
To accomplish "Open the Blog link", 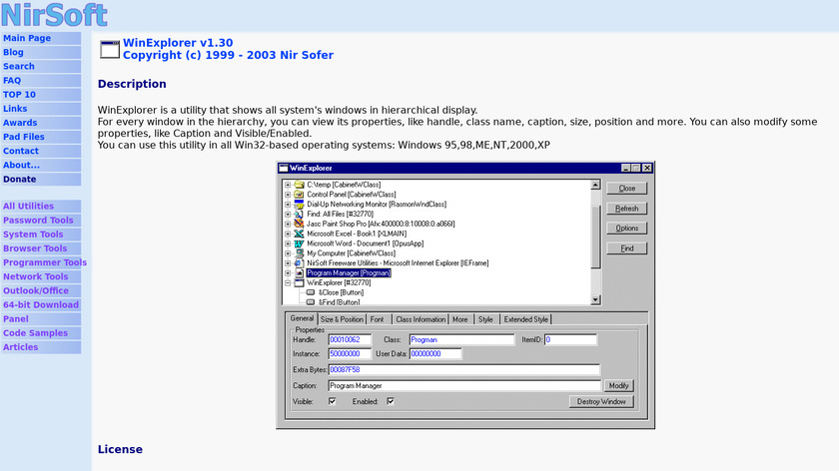I will pos(13,53).
